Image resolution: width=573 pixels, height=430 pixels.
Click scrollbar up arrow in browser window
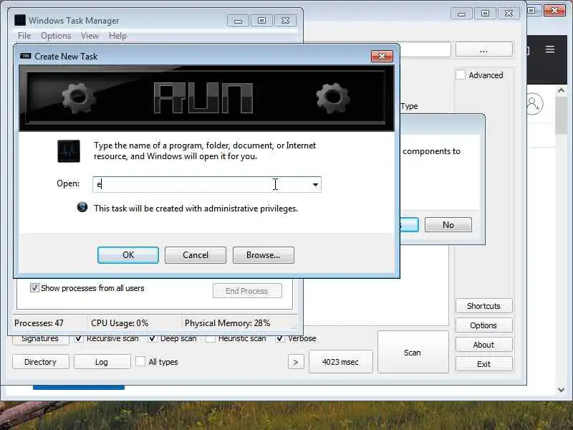click(561, 90)
